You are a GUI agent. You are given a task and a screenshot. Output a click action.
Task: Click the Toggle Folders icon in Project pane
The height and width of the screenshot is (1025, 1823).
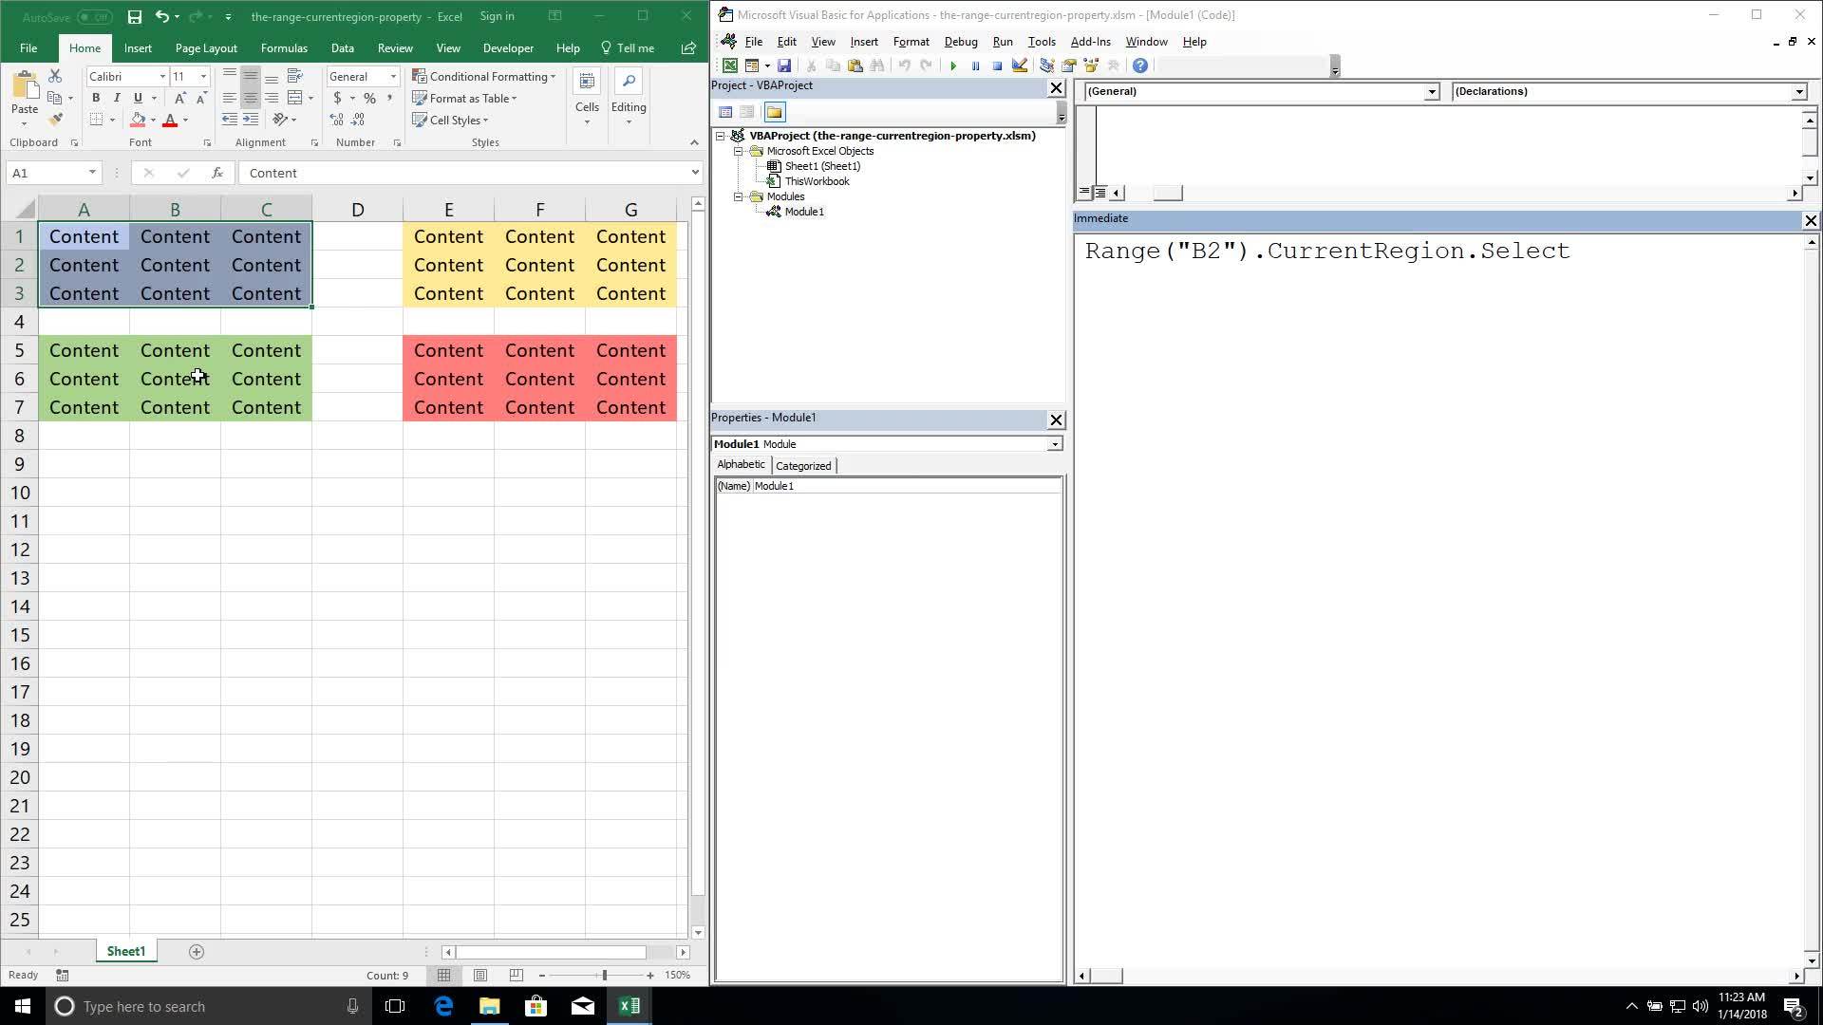tap(775, 112)
